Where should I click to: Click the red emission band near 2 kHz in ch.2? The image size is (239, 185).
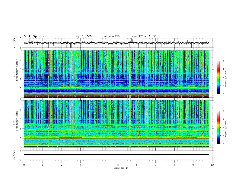coord(71,138)
